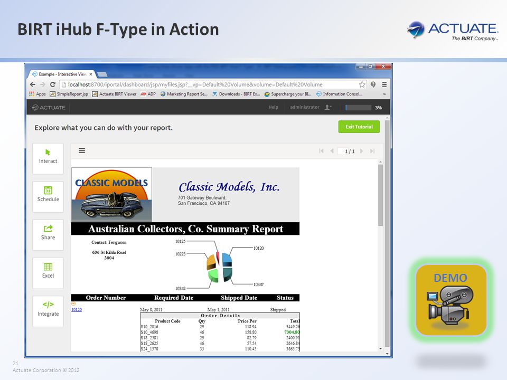The width and height of the screenshot is (507, 380).
Task: Reload the page in the browser
Action: pyautogui.click(x=53, y=84)
